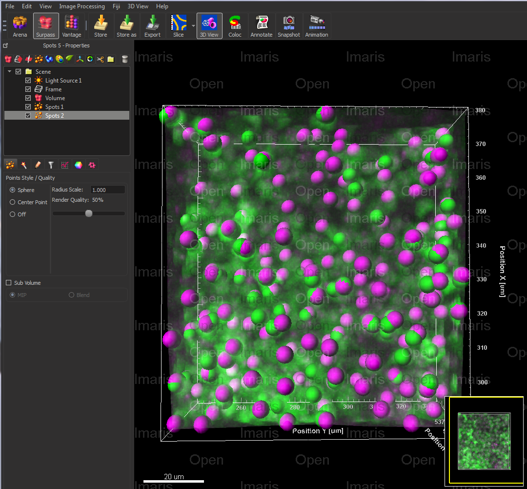Open the Filter funnel tab
The image size is (527, 489).
[x=51, y=165]
